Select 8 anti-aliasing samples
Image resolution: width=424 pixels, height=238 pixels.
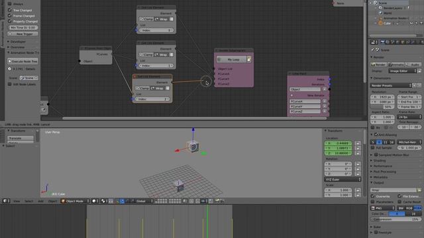click(379, 142)
